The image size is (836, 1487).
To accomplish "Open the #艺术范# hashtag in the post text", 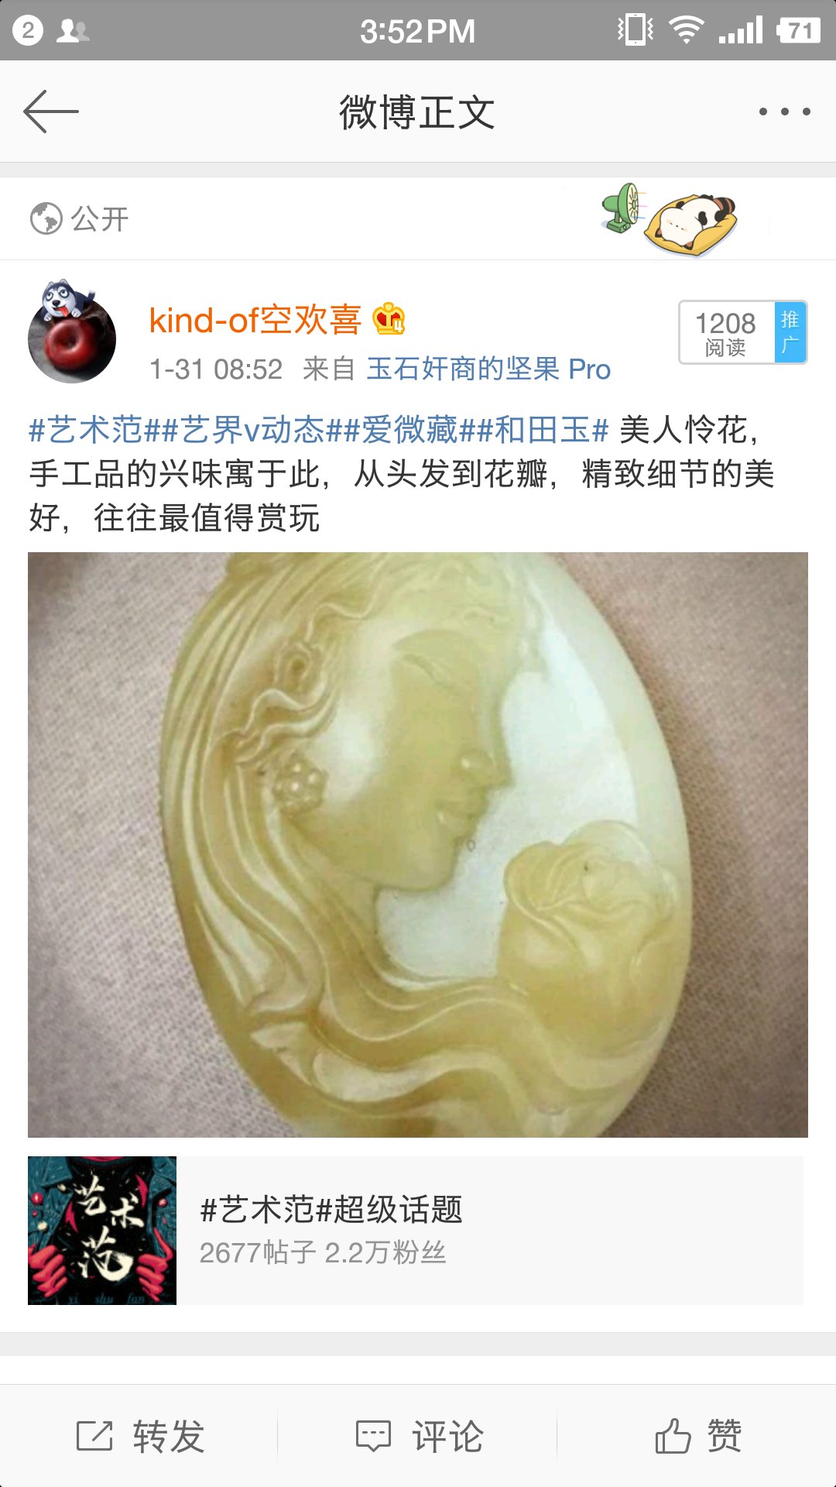I will click(x=86, y=430).
